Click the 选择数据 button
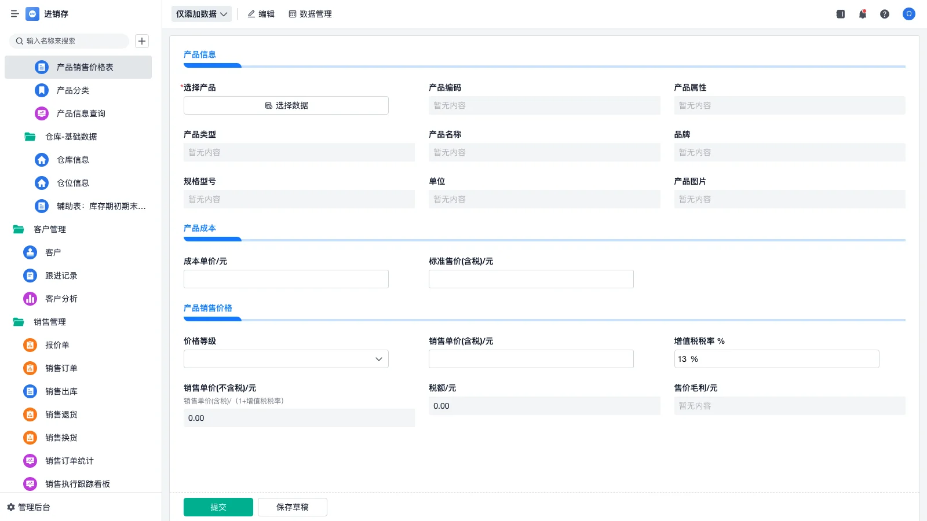The height and width of the screenshot is (521, 927). click(286, 105)
